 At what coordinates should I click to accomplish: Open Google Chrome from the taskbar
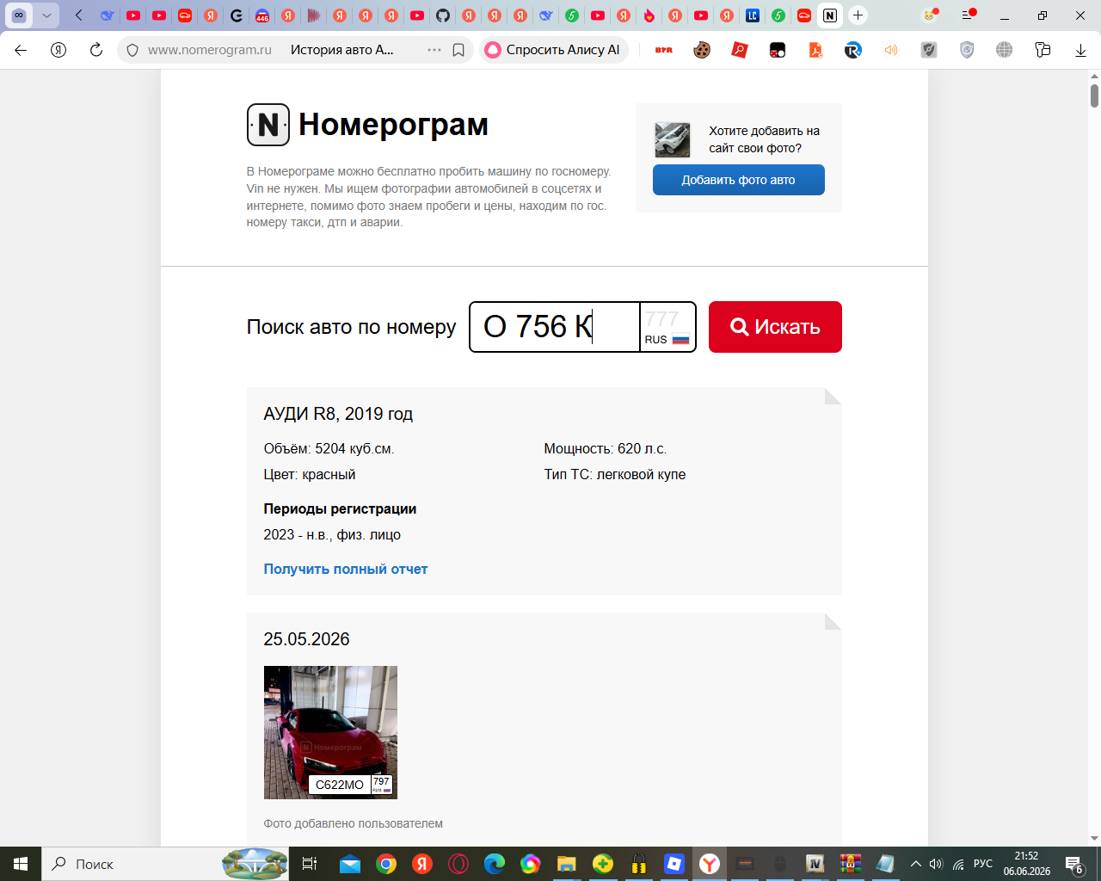tap(386, 864)
